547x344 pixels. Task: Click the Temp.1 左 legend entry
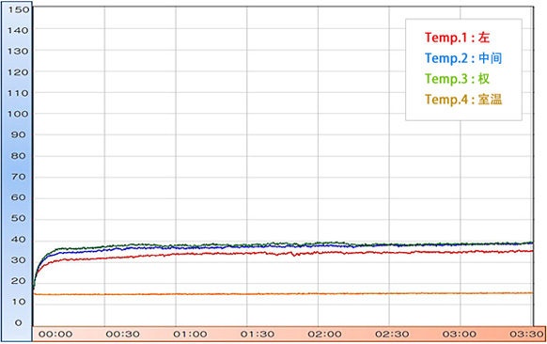tap(457, 38)
